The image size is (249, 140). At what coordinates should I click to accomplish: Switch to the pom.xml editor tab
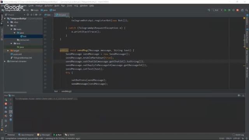48,15
